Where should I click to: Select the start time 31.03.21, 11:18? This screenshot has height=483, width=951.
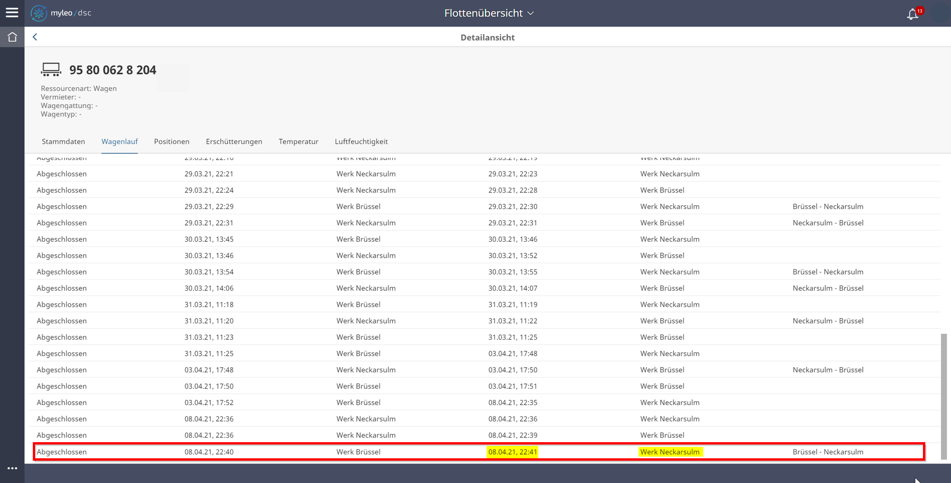click(x=209, y=304)
